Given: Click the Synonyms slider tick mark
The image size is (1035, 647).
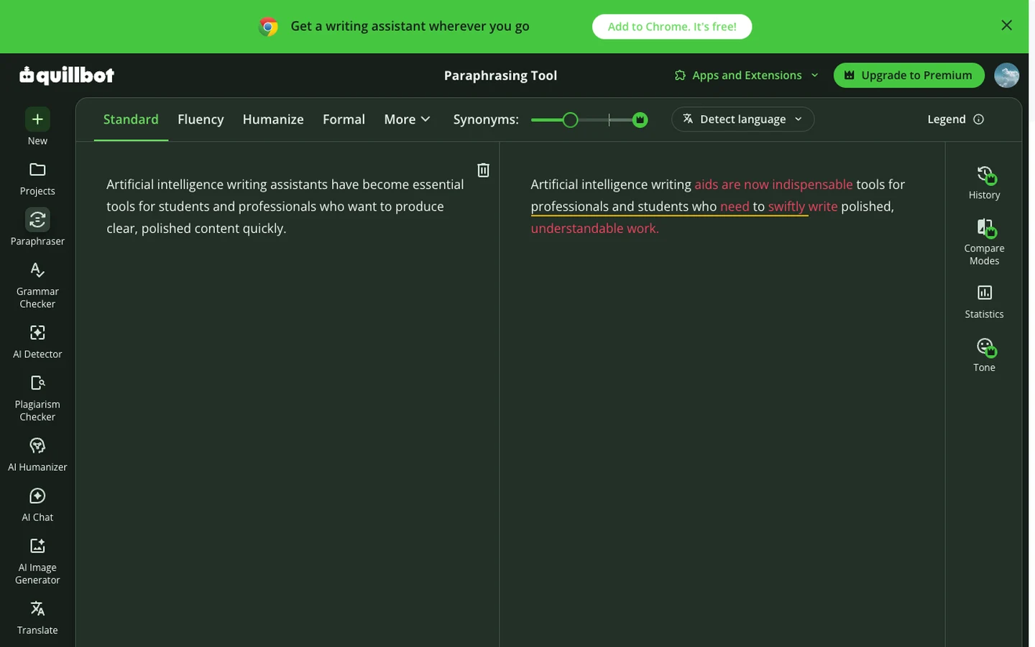Looking at the screenshot, I should coord(609,120).
